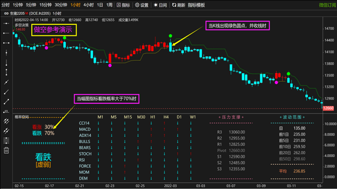Select the horizontal segment drawing tool
Viewport: 337px width, 189px height.
point(6,43)
